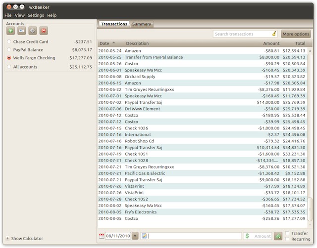Switch to the Transactions tab

(x=114, y=24)
